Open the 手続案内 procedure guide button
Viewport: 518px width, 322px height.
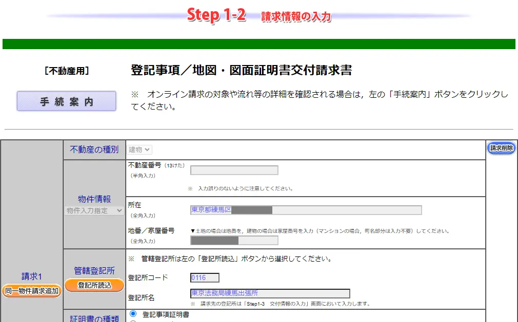[x=66, y=100]
